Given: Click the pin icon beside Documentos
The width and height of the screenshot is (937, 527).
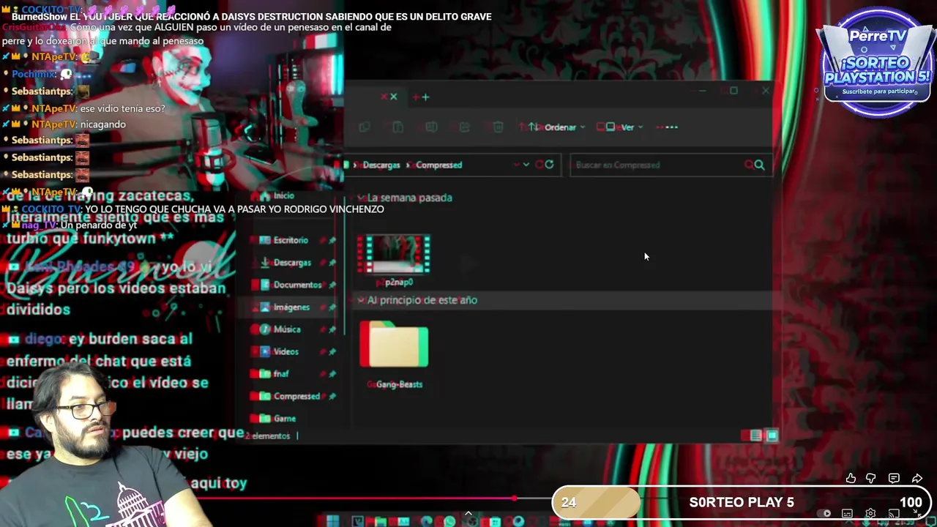Looking at the screenshot, I should (332, 285).
